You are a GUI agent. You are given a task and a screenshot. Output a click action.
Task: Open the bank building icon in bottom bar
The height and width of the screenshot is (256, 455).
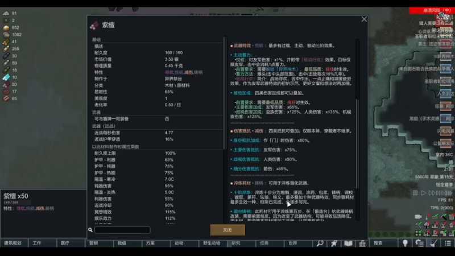(362, 243)
